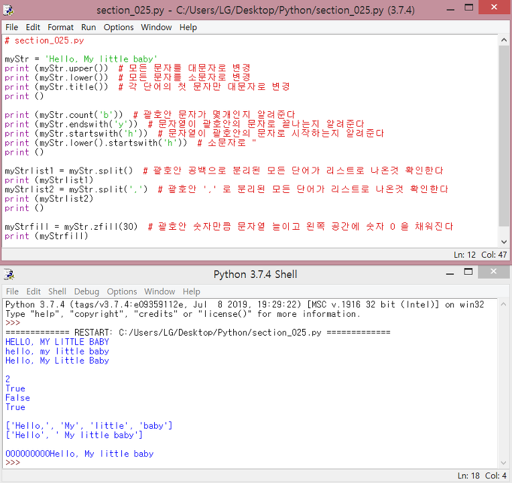This screenshot has width=512, height=483.
Task: Open the File menu in the editor window
Action: click(12, 27)
